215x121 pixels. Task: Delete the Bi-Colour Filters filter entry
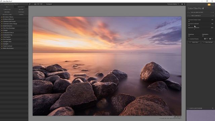coord(213,12)
